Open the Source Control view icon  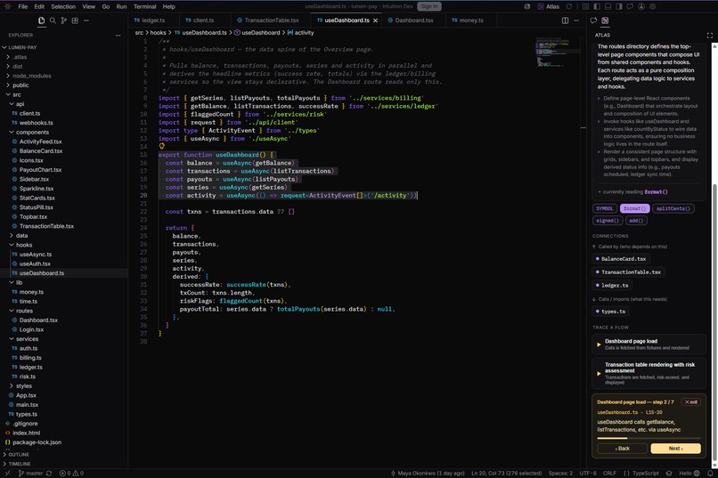[63, 20]
